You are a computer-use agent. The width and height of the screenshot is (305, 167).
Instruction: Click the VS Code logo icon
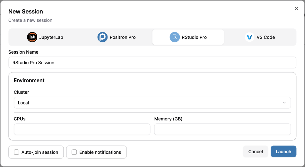tap(249, 37)
